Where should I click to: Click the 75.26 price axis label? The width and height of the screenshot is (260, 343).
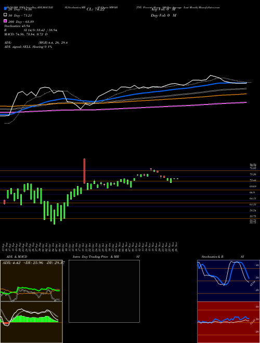[x=253, y=174]
